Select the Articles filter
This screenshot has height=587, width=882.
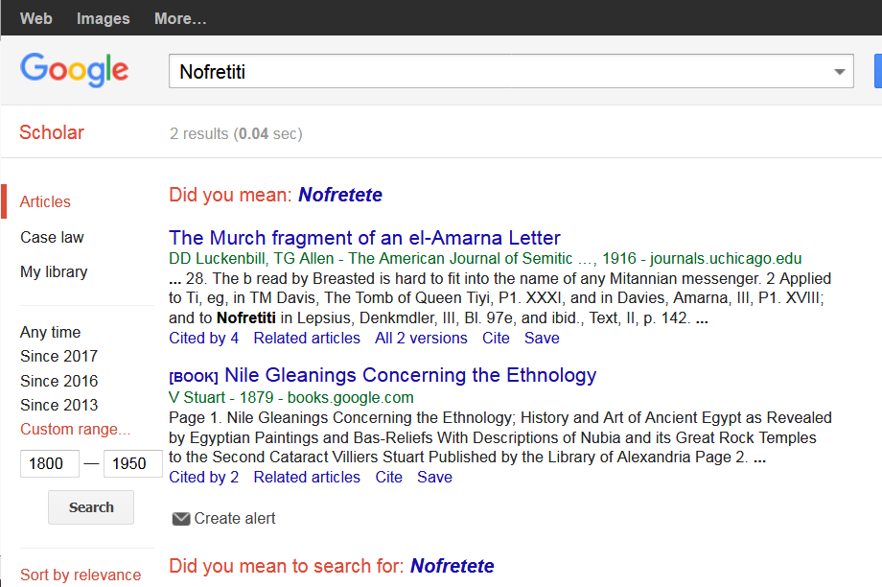(x=45, y=201)
